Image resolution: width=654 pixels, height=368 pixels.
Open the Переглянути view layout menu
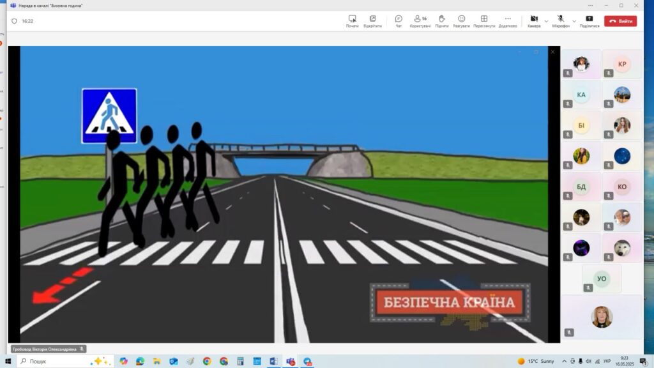(484, 21)
